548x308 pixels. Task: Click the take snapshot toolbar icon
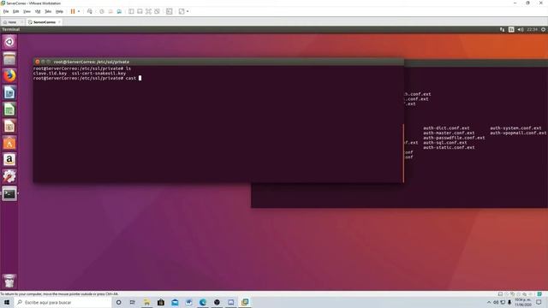(x=102, y=11)
